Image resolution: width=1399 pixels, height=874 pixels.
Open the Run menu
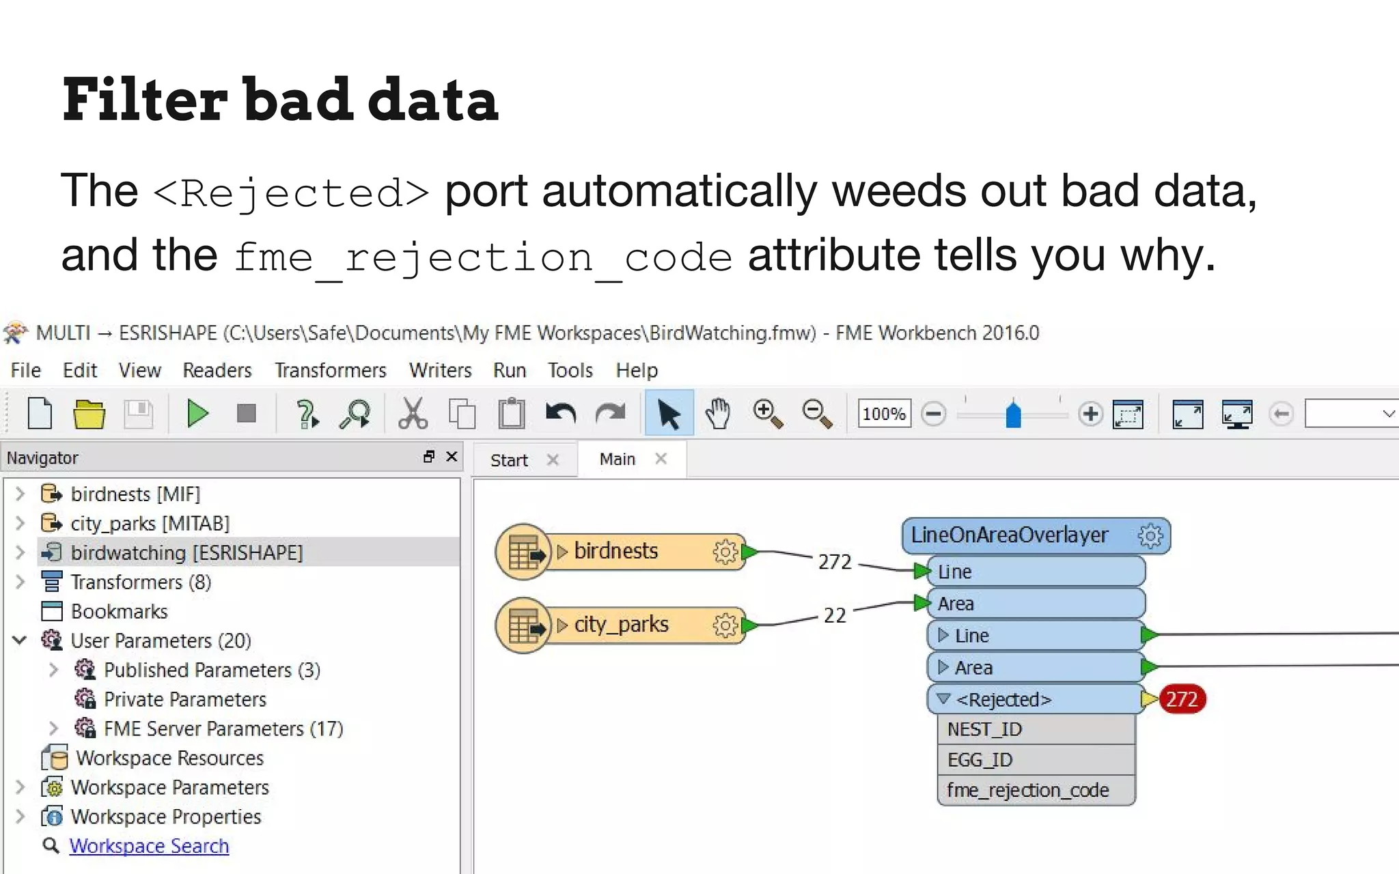point(510,370)
